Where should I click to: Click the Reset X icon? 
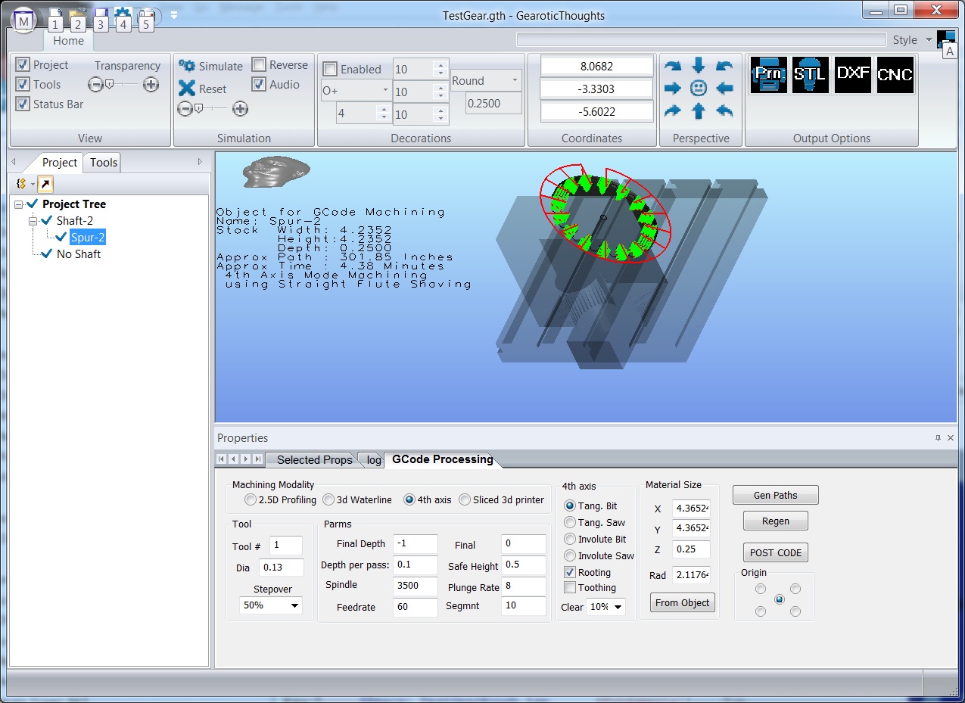tap(187, 89)
